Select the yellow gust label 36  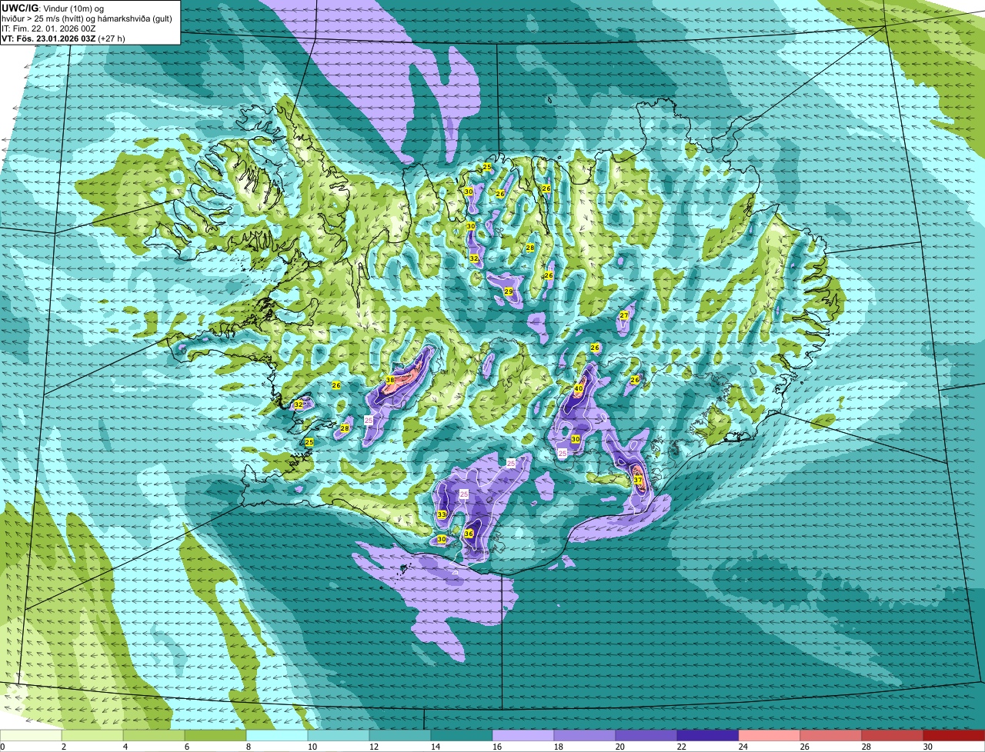pos(469,534)
